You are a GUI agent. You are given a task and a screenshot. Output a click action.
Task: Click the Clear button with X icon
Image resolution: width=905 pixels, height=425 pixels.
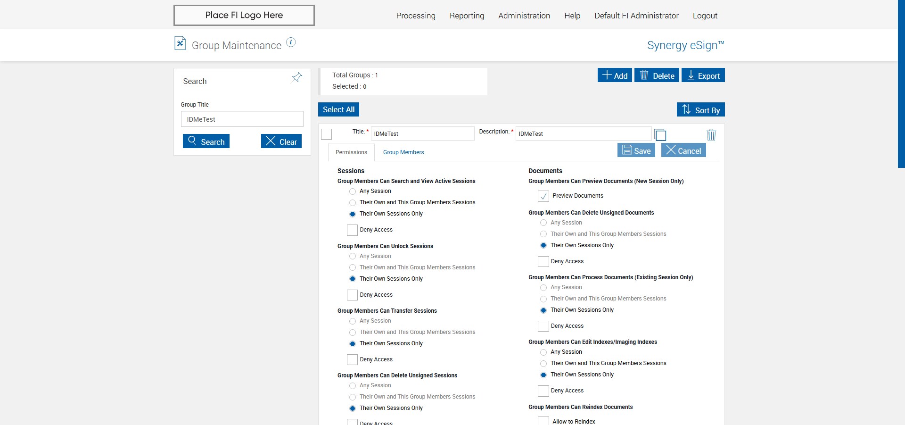tap(281, 142)
